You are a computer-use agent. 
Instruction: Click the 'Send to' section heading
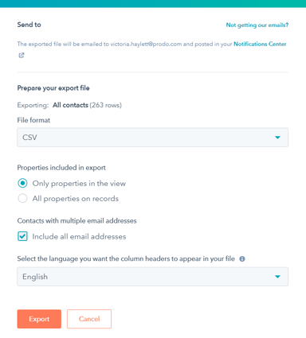[x=29, y=25]
